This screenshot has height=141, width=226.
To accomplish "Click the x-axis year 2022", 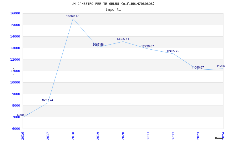I will (173, 136).
